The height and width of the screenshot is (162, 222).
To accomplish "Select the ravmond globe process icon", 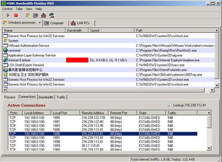I will point(5,50).
